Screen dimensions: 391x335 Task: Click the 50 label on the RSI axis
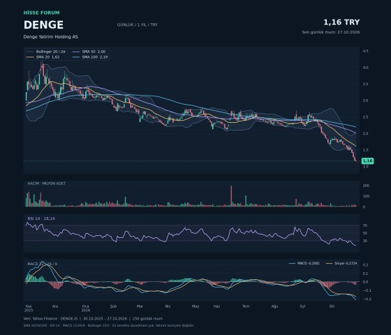tap(365, 233)
